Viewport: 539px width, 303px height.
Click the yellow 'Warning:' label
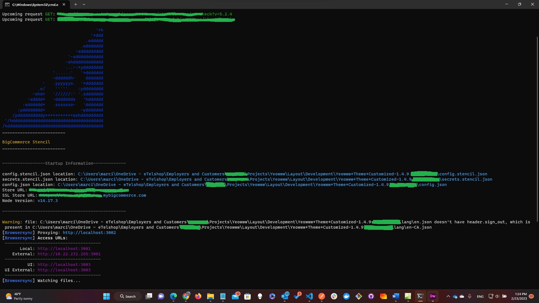tap(11, 222)
